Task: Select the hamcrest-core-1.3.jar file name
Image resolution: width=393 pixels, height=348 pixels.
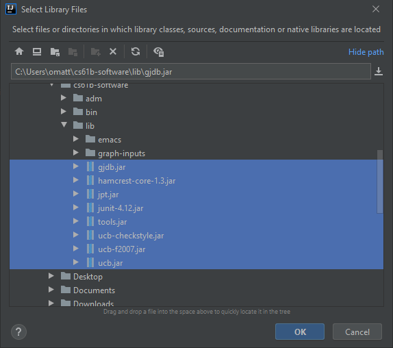Action: (137, 181)
